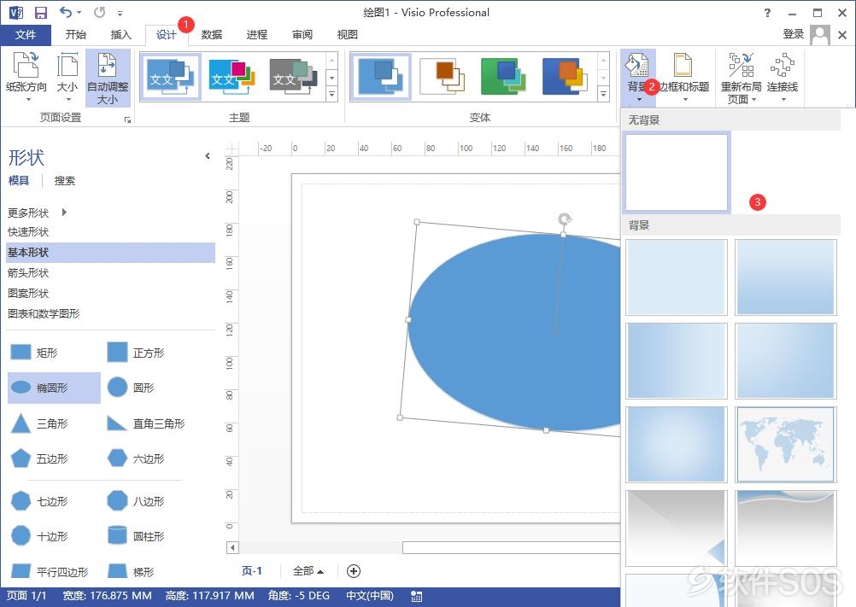This screenshot has width=856, height=607.
Task: Open the 页面设置 dialog launcher
Action: (127, 120)
